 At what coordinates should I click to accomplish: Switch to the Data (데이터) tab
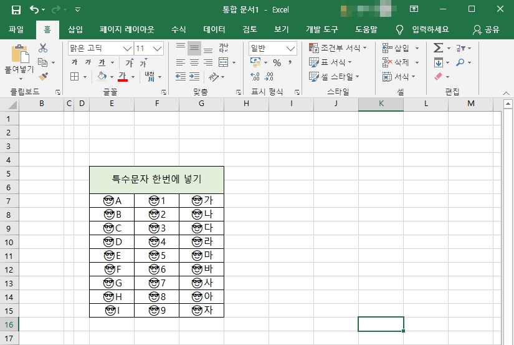(214, 29)
